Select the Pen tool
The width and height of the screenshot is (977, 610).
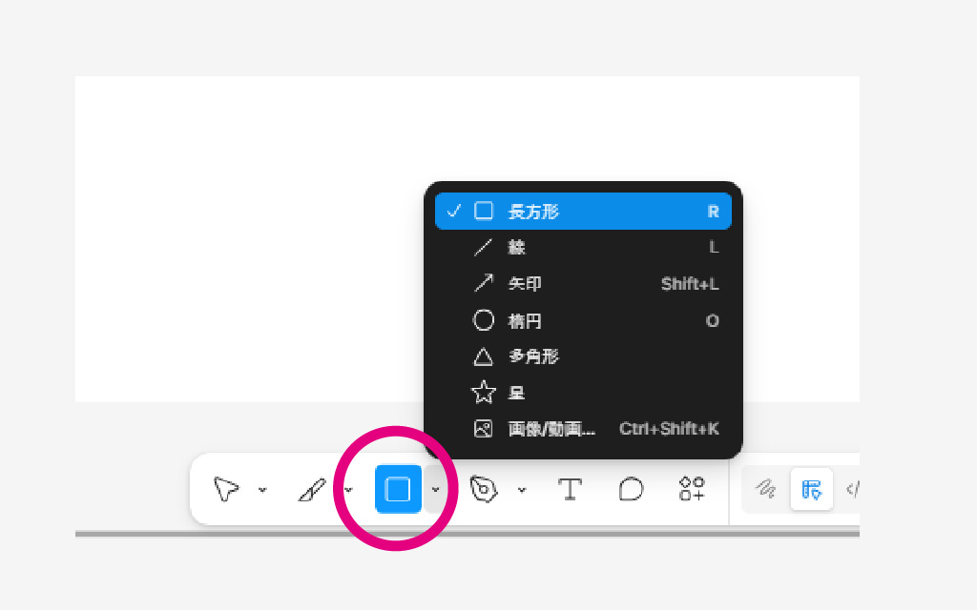(x=485, y=490)
